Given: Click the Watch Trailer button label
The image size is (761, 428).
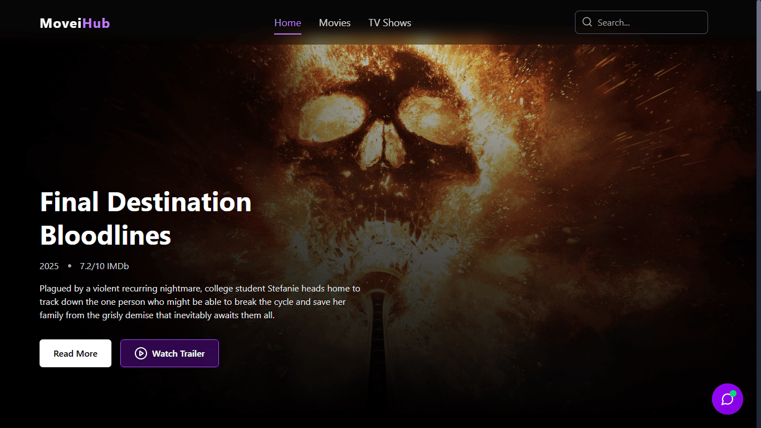Looking at the screenshot, I should pos(178,354).
